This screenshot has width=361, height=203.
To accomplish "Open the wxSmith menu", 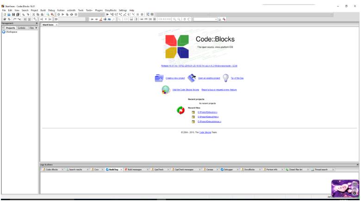I will pyautogui.click(x=71, y=10).
